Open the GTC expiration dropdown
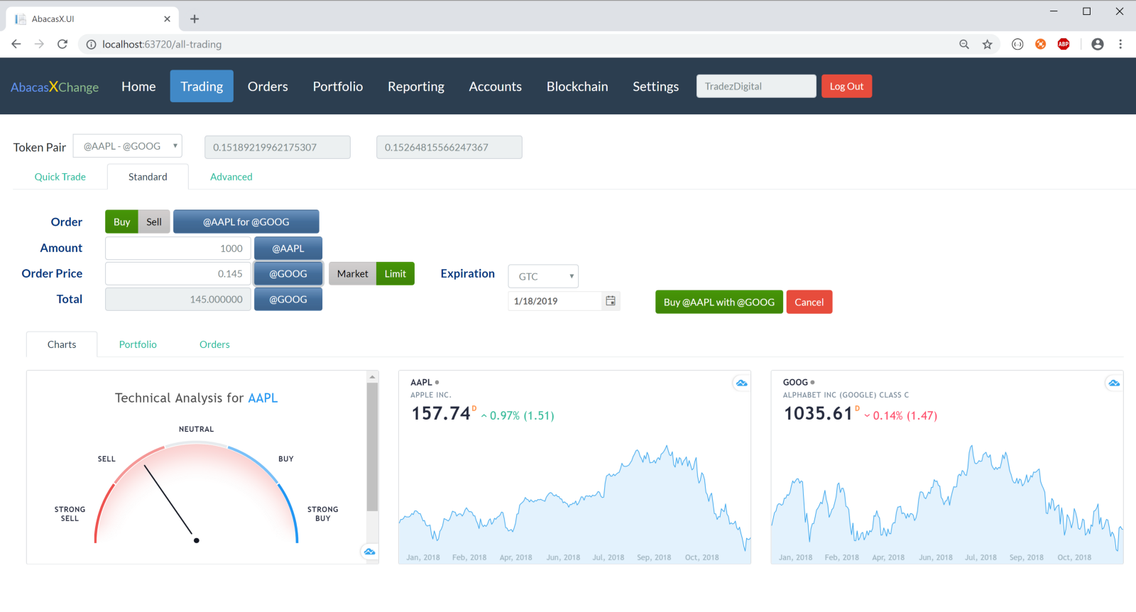Screen dimensions: 1136x612 click(543, 276)
